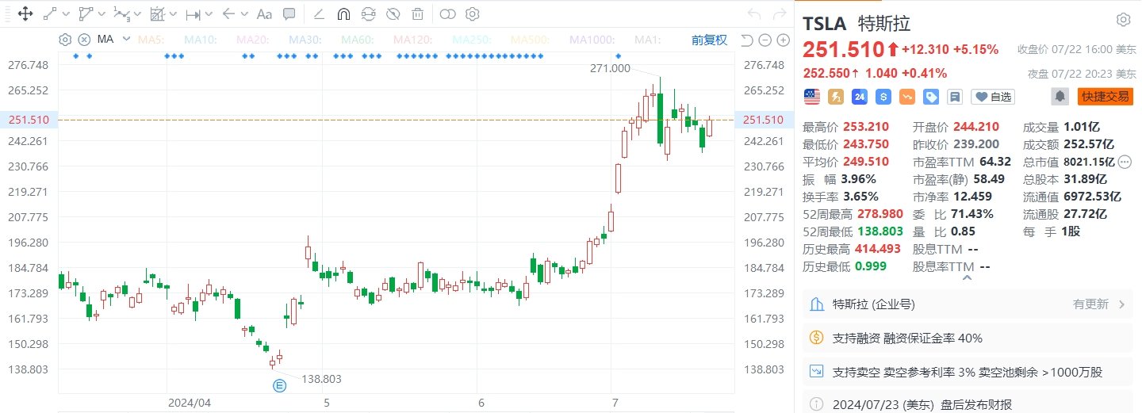Click the orange short-selling trend icon
Viewport: 1142px width, 413px height.
coord(907,97)
